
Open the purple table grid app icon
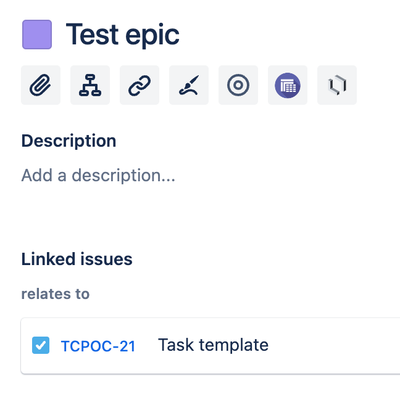288,85
